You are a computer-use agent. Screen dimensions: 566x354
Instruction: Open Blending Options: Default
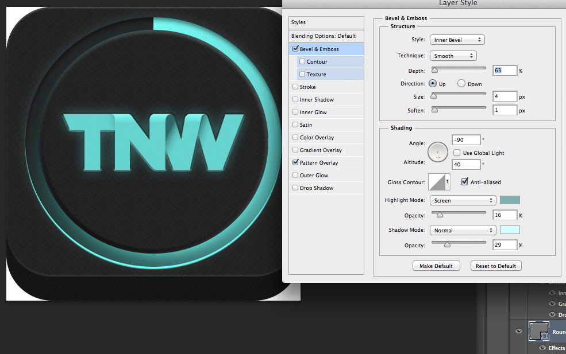(x=326, y=36)
